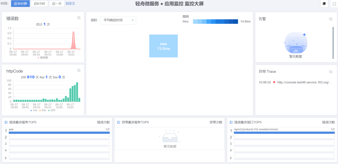Toggle the 4xx legend item in httpCode
The width and height of the screenshot is (338, 164).
(43, 110)
